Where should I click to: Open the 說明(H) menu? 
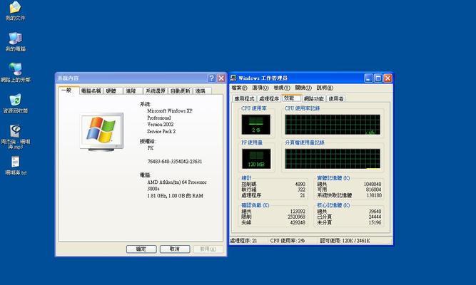point(325,88)
